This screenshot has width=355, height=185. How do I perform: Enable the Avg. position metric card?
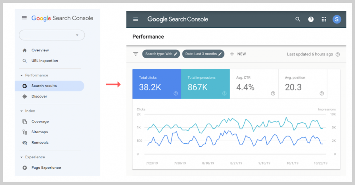point(303,84)
